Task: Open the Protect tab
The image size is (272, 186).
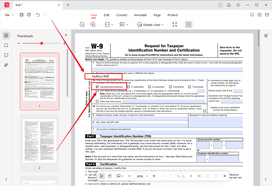Action: tap(173, 15)
